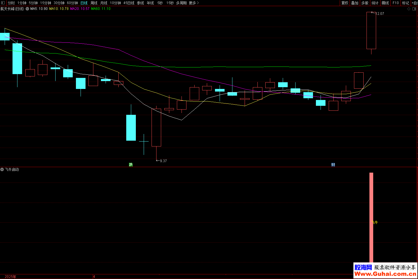
Task: Click the 9.37 low price label
Action: [163, 161]
